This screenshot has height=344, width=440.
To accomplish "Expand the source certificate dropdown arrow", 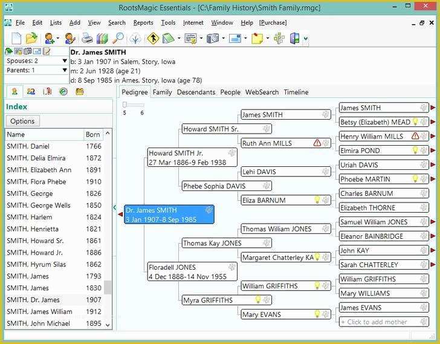I will coord(201,38).
